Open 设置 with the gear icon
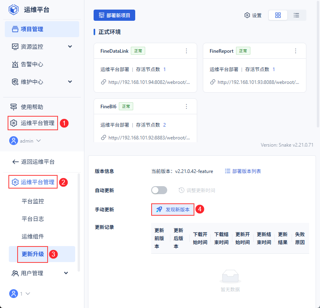Screen dimensions: 320x308 click(x=253, y=15)
